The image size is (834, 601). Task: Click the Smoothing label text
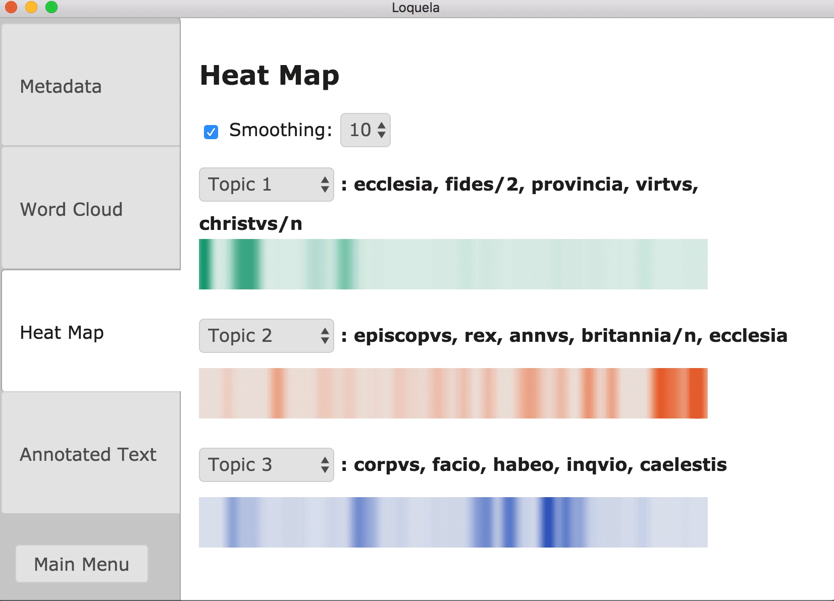[280, 130]
